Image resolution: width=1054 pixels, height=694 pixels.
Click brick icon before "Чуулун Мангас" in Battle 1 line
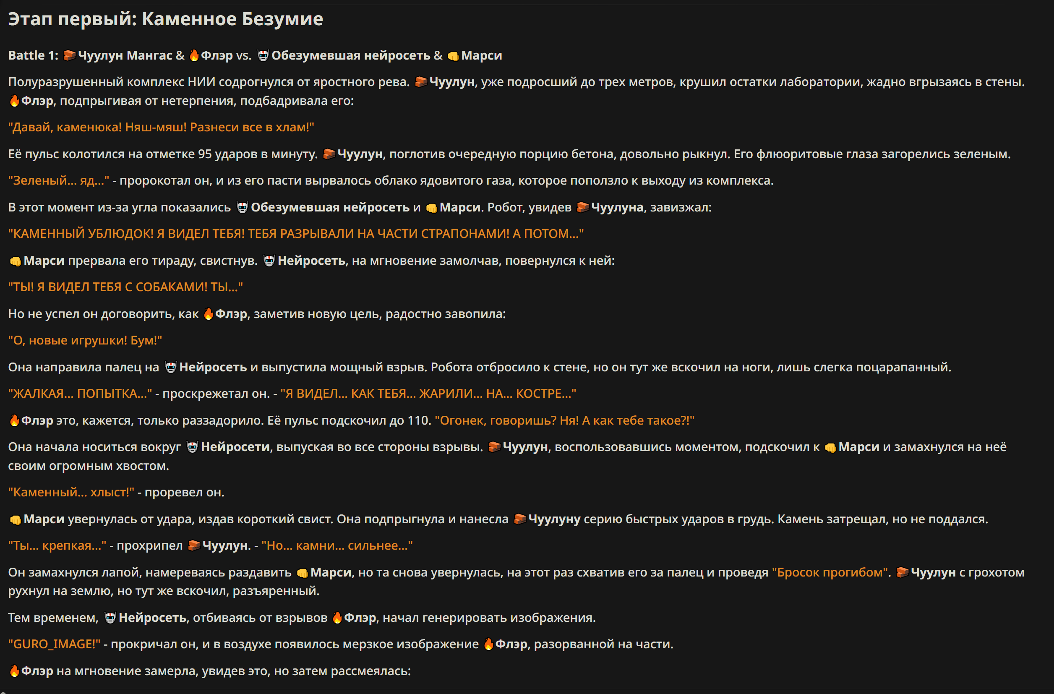pos(69,55)
